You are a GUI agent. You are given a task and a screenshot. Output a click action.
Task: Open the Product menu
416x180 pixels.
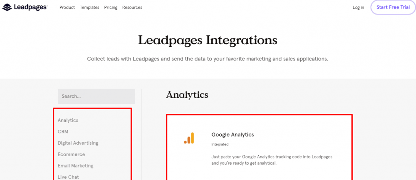point(67,7)
